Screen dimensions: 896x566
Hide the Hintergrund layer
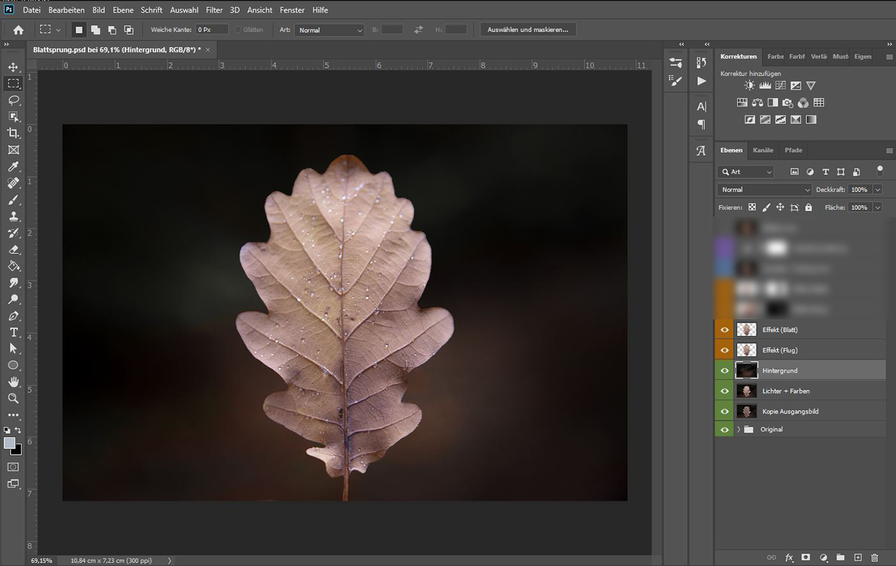point(724,371)
